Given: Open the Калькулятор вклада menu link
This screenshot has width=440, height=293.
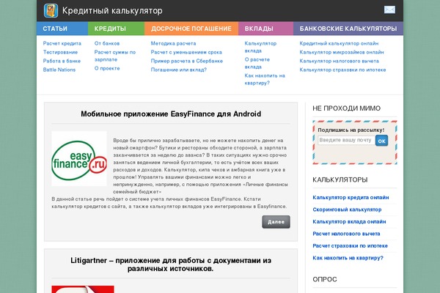Looking at the screenshot, I should tap(260, 47).
